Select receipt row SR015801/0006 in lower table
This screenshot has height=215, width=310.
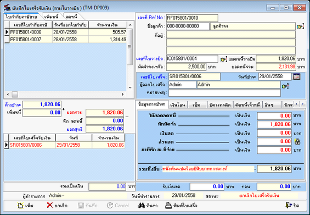pos(65,145)
